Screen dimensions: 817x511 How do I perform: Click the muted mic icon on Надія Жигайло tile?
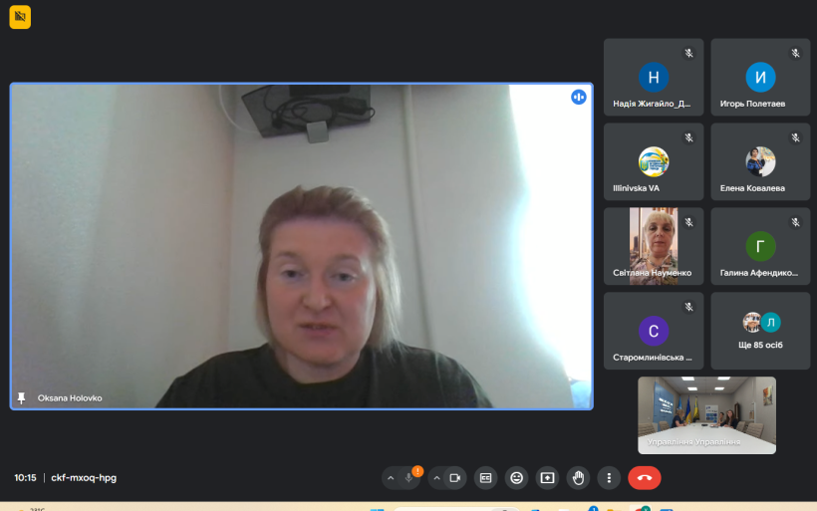click(x=688, y=53)
